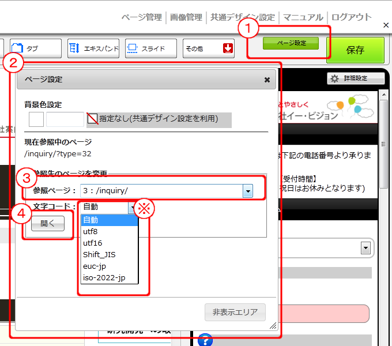Click the タブ toolbar icon button
The height and width of the screenshot is (346, 392).
tap(16, 48)
